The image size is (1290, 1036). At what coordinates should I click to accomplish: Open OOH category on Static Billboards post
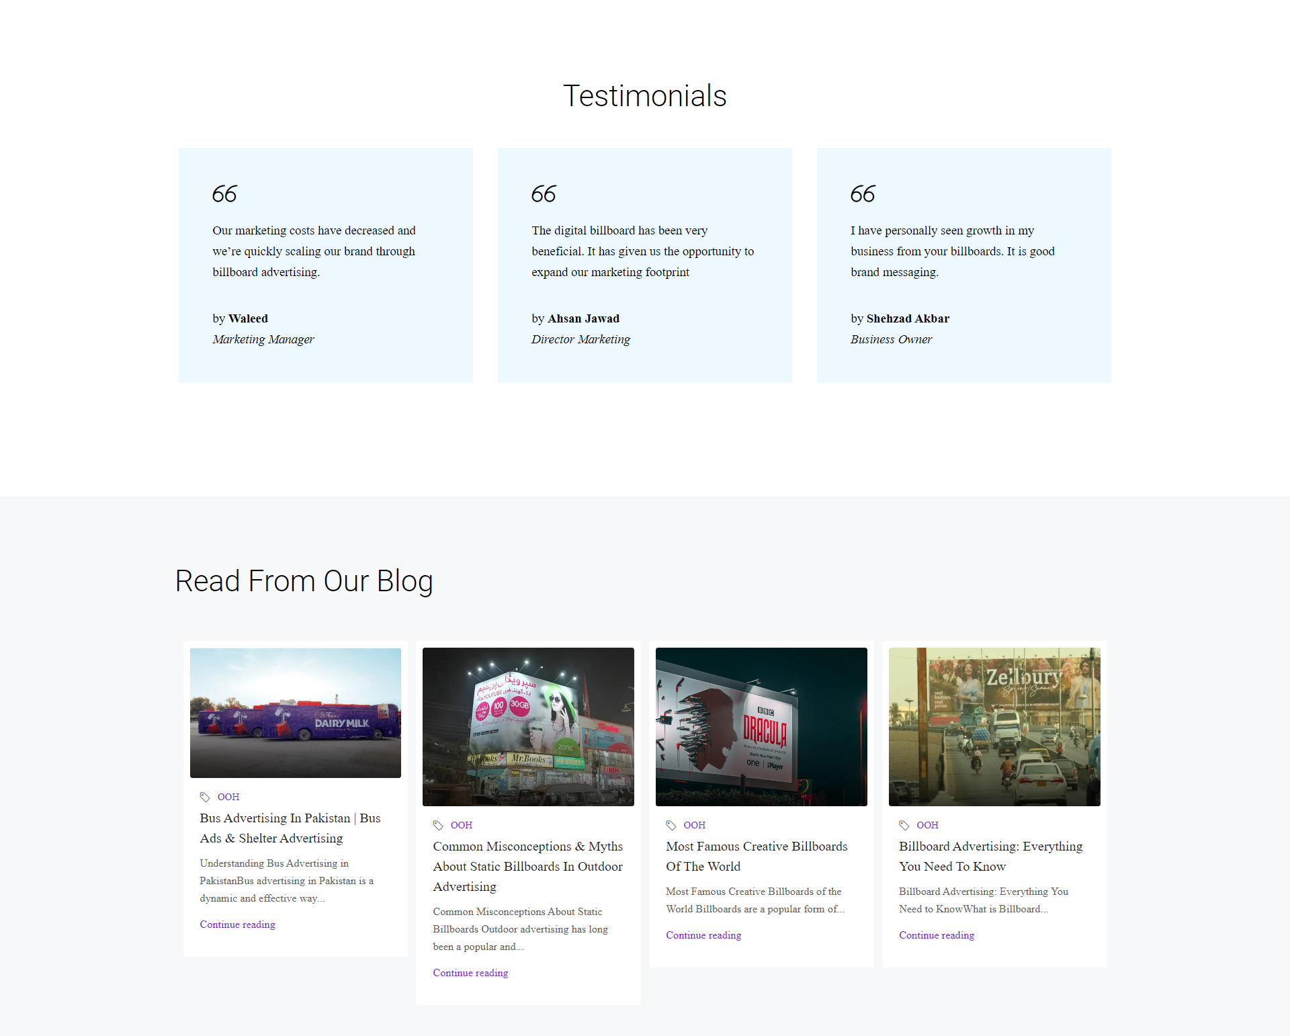pos(462,825)
